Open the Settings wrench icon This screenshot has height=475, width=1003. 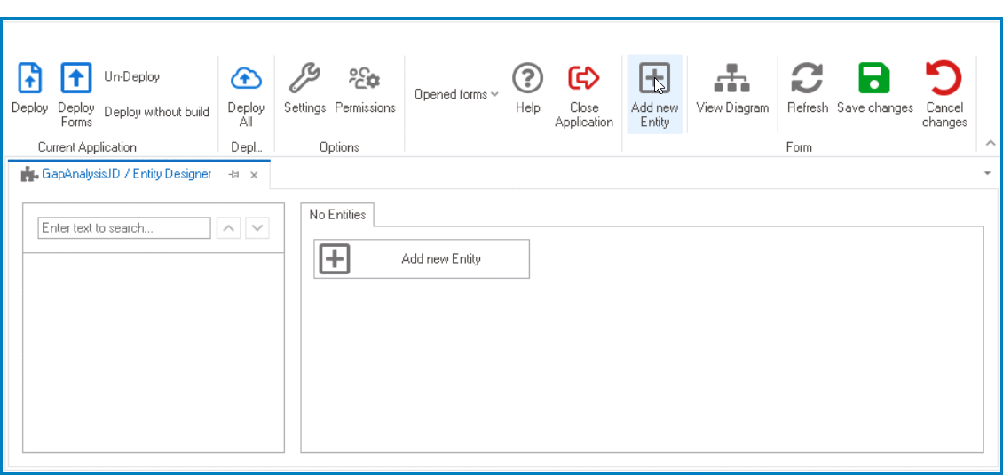pos(305,78)
